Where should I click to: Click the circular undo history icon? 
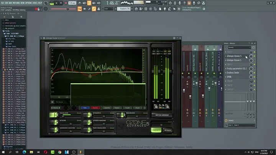[170, 3]
